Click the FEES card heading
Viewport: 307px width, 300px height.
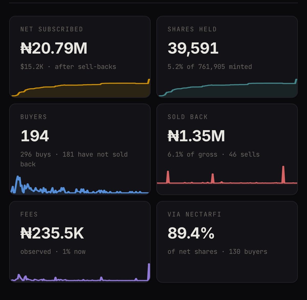tap(29, 214)
